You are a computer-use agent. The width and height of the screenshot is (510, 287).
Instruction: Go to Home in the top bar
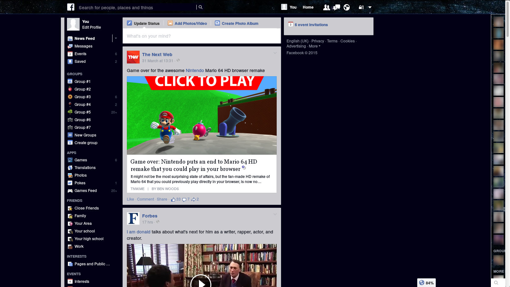(308, 7)
